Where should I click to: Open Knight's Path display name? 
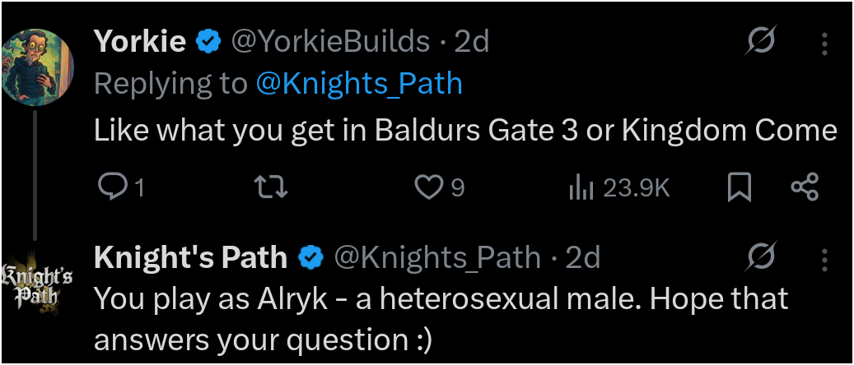pyautogui.click(x=191, y=258)
